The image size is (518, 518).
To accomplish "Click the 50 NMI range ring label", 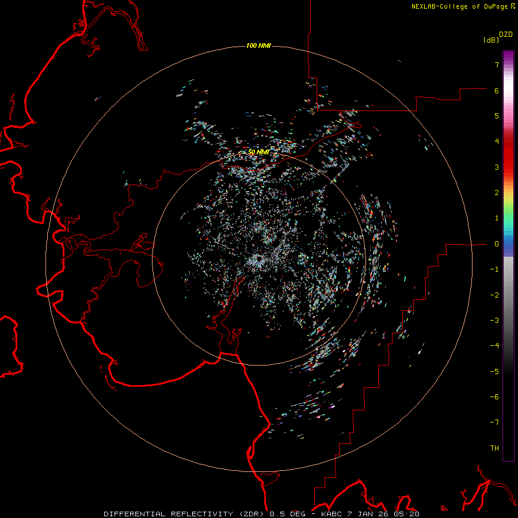I will pyautogui.click(x=258, y=152).
